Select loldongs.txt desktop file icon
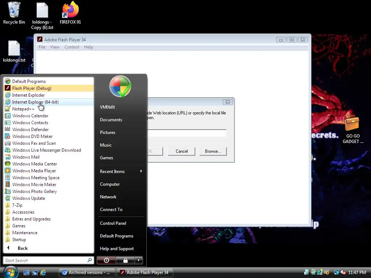This screenshot has height=278, width=371. click(x=14, y=51)
